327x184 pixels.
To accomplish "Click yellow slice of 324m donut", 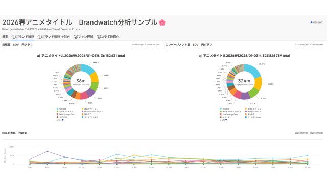I will coord(258,83).
